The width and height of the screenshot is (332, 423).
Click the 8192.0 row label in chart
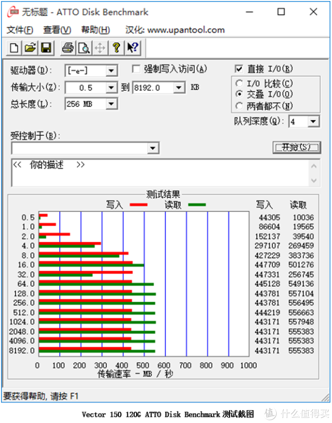22,351
